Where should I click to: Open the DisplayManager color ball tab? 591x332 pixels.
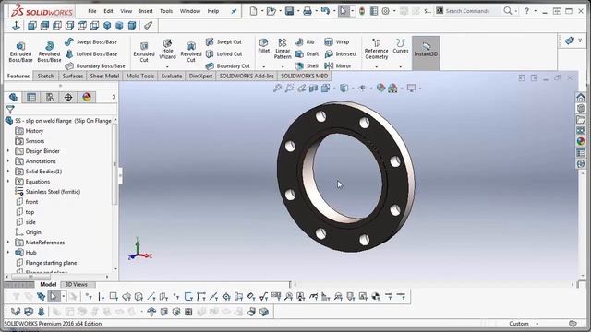87,97
